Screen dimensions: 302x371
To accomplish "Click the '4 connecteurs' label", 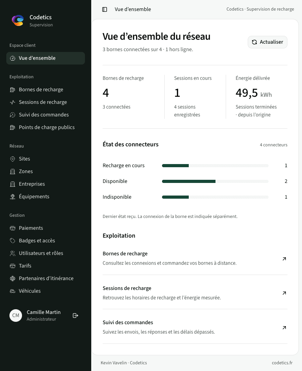I will pyautogui.click(x=274, y=145).
